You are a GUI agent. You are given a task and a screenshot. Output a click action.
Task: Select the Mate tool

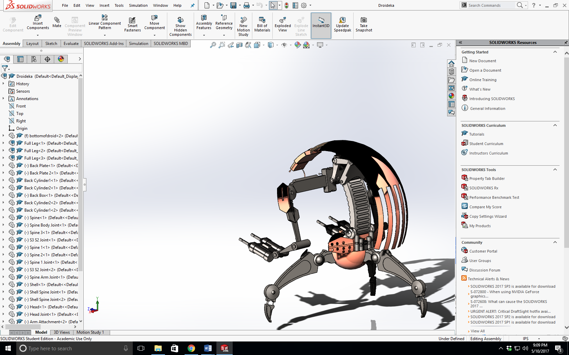[x=57, y=22]
